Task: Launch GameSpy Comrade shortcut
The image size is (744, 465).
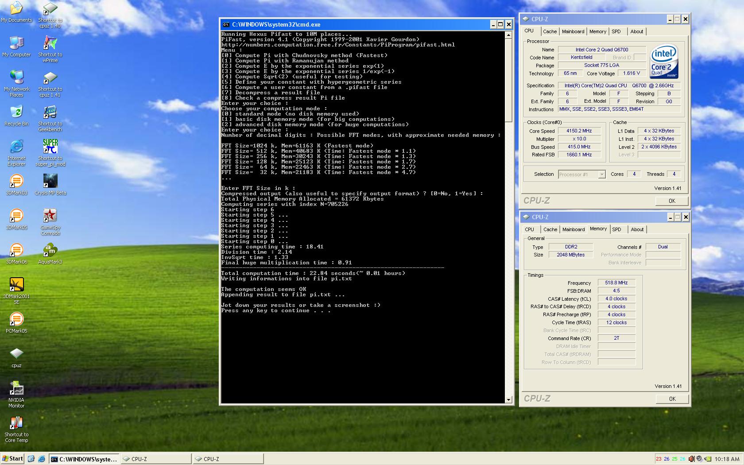Action: (50, 222)
